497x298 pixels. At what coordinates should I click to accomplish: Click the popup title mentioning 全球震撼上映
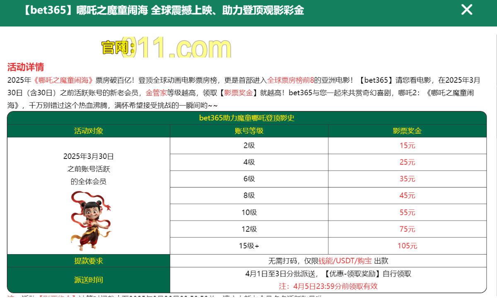(x=164, y=10)
